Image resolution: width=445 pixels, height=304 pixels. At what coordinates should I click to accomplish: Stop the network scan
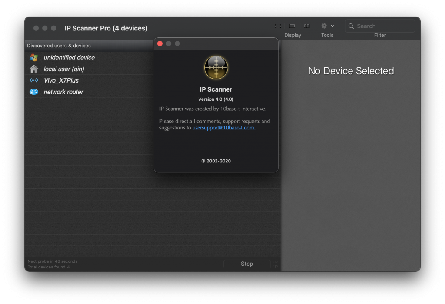(247, 264)
